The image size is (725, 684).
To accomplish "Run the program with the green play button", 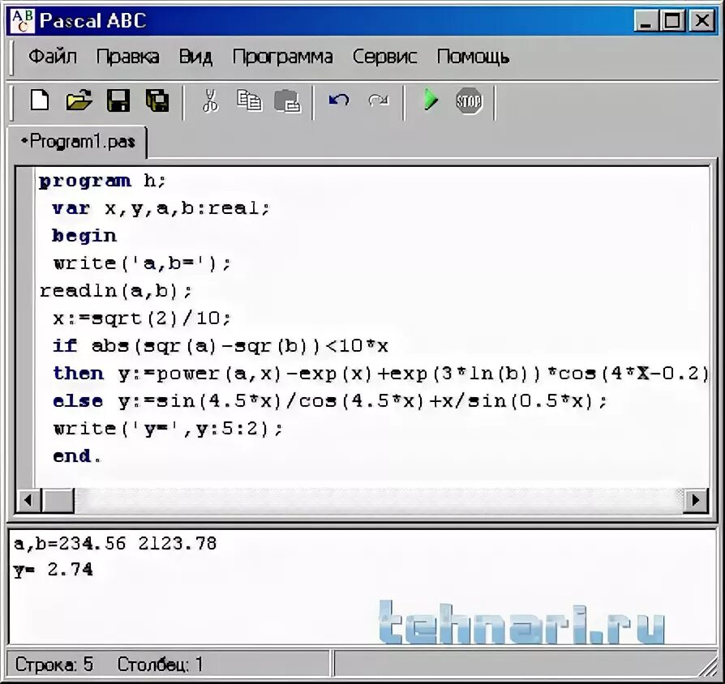I will coord(431,100).
